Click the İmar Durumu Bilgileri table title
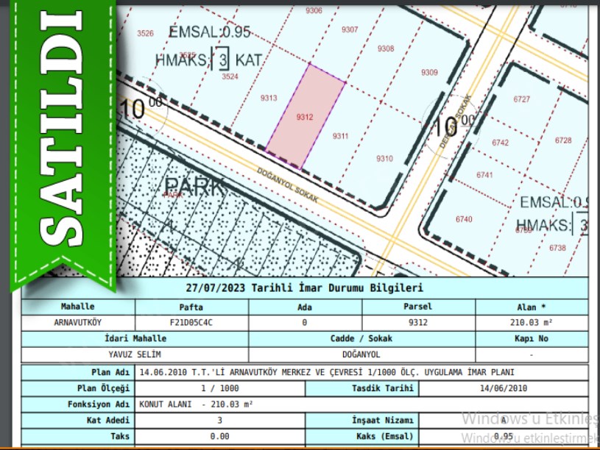This screenshot has width=600, height=450. tap(304, 287)
